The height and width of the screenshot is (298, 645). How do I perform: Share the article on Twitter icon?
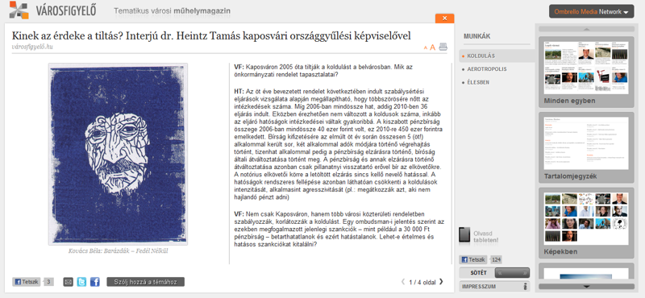click(x=81, y=282)
